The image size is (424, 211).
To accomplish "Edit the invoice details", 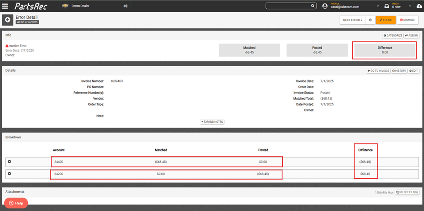I will pos(414,70).
